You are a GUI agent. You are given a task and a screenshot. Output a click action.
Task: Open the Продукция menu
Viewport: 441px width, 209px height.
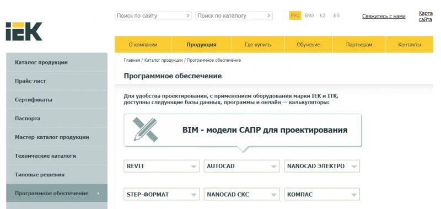click(x=201, y=45)
